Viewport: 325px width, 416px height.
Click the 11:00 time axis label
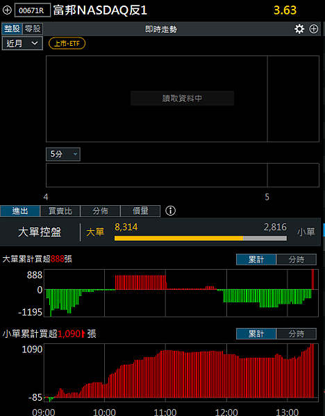point(165,412)
